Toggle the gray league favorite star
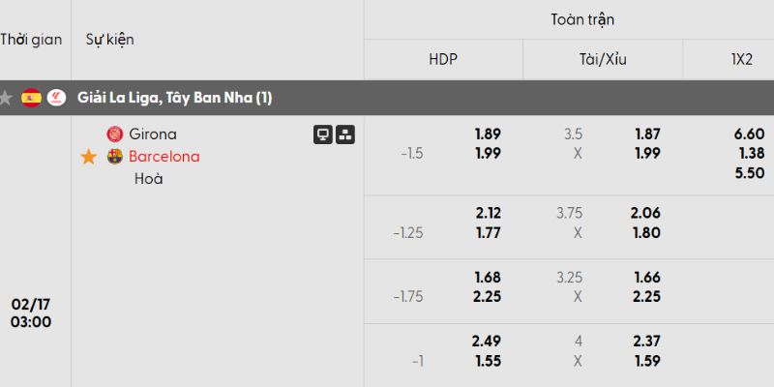The height and width of the screenshot is (387, 774). coord(8,98)
